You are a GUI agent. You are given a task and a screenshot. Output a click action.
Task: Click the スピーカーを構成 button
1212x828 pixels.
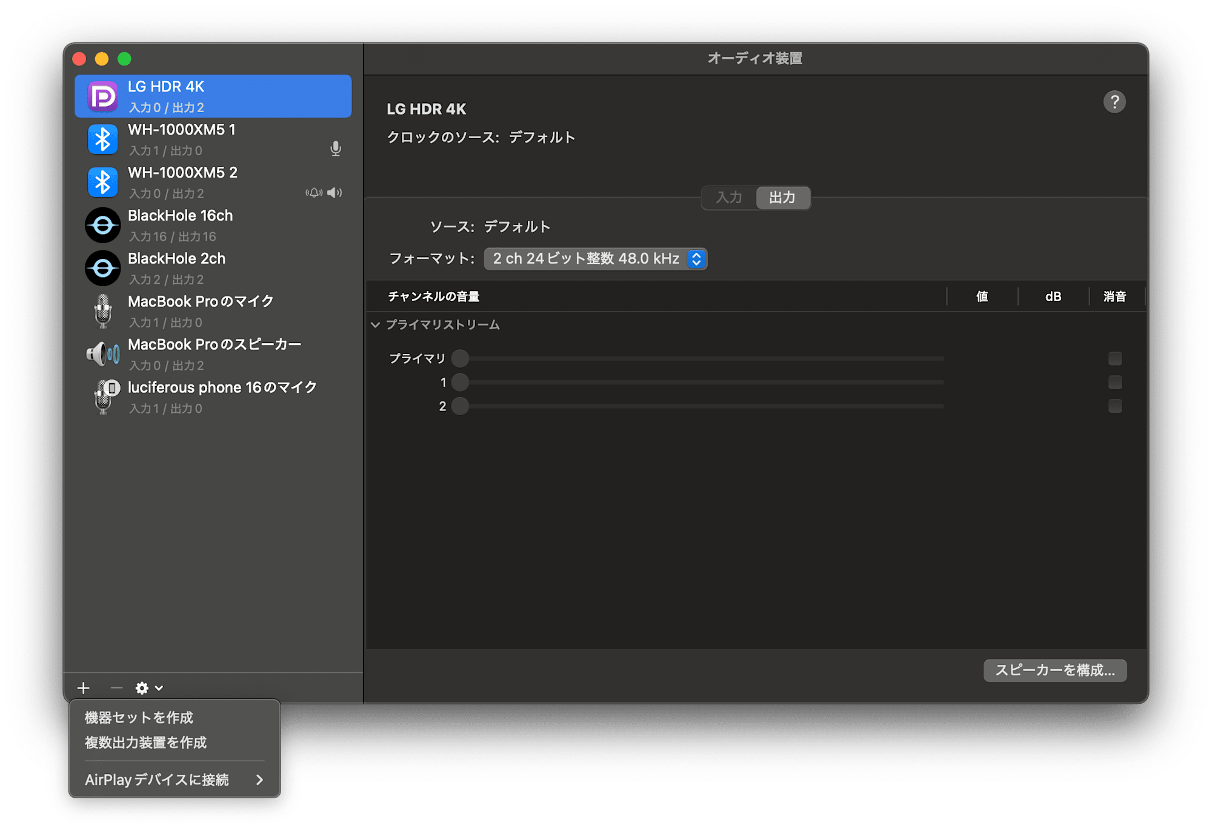1054,670
